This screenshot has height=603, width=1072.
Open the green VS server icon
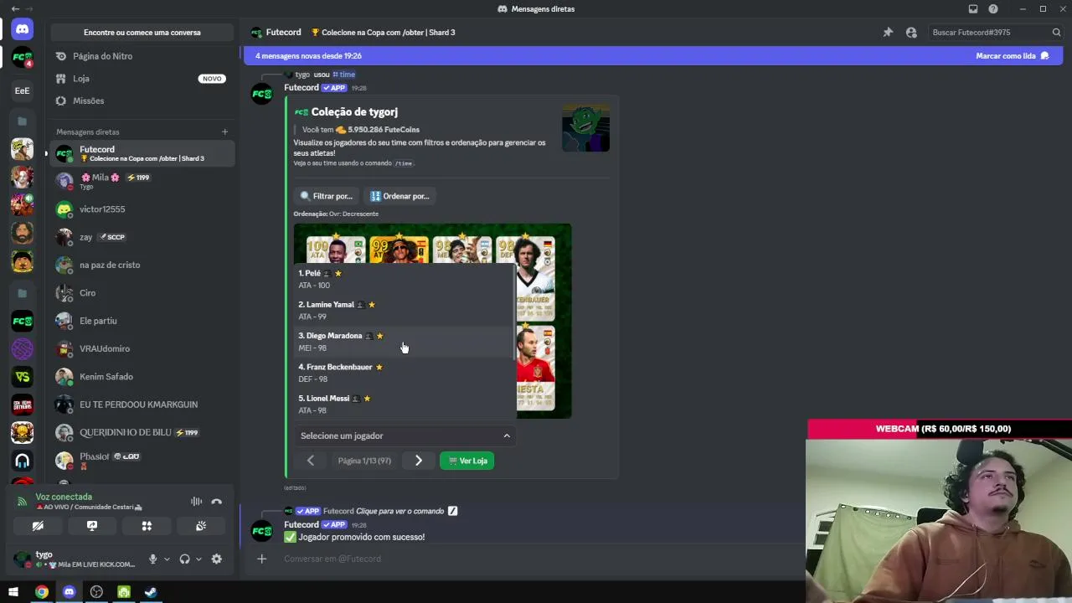(x=23, y=377)
